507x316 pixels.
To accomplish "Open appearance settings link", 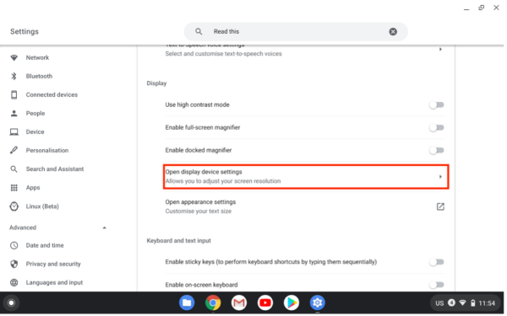I will 305,206.
